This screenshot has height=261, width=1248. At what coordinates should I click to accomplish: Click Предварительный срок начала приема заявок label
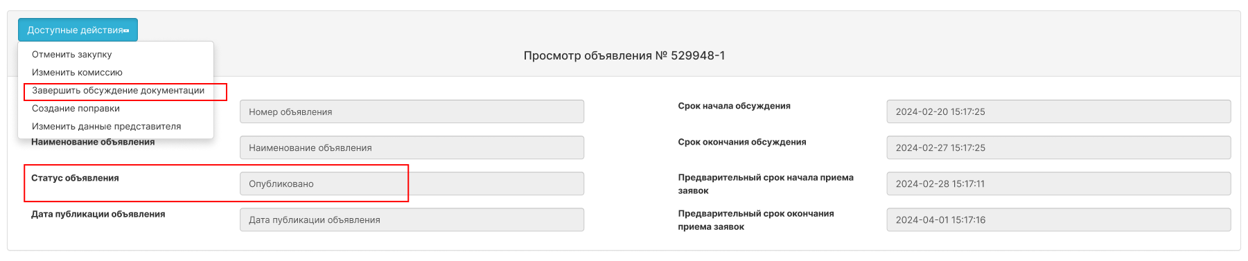tap(766, 183)
